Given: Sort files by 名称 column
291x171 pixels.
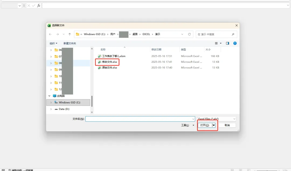Looking at the screenshot, I should (103, 50).
